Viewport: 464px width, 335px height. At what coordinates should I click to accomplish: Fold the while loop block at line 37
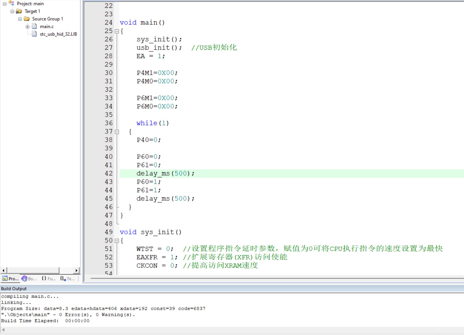click(x=117, y=132)
